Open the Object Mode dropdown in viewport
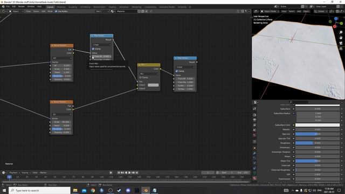 [x=270, y=11]
